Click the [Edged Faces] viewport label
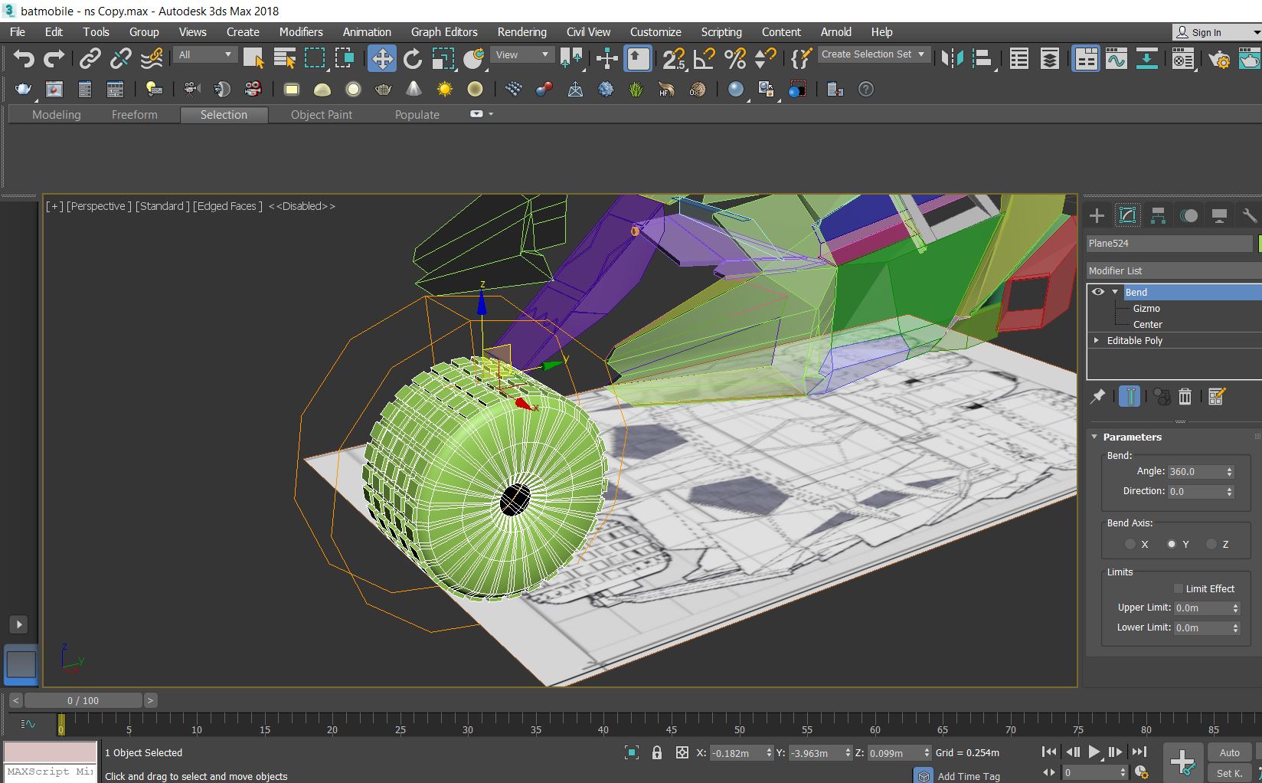The image size is (1262, 783). point(227,206)
